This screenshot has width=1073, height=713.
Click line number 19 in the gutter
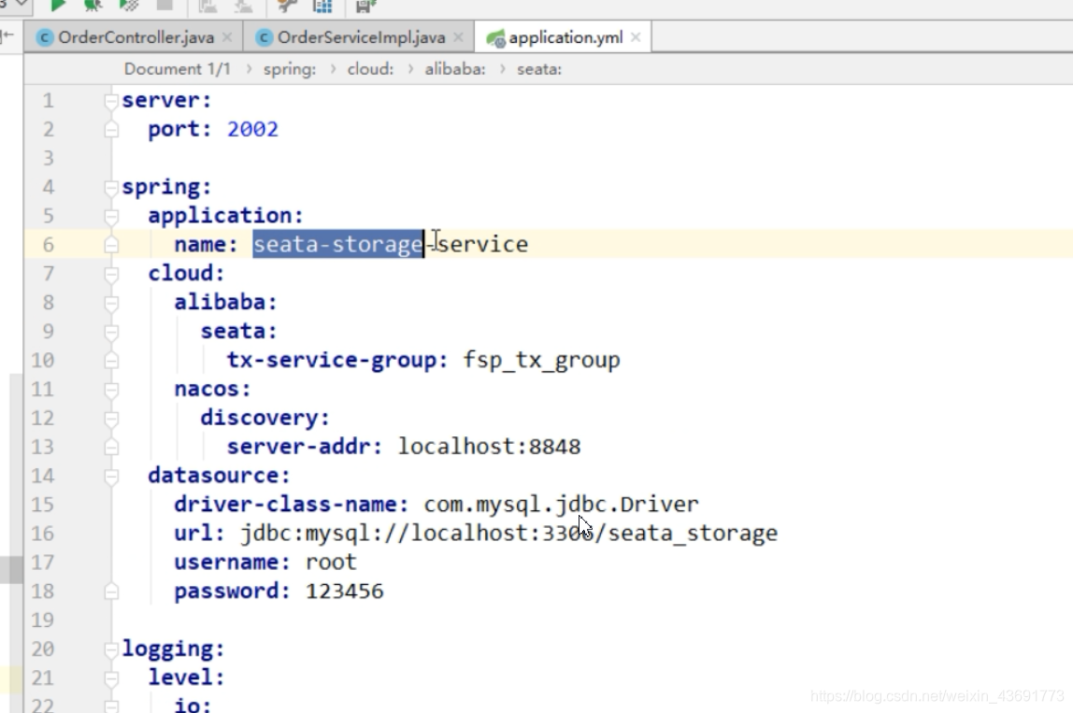tap(42, 620)
